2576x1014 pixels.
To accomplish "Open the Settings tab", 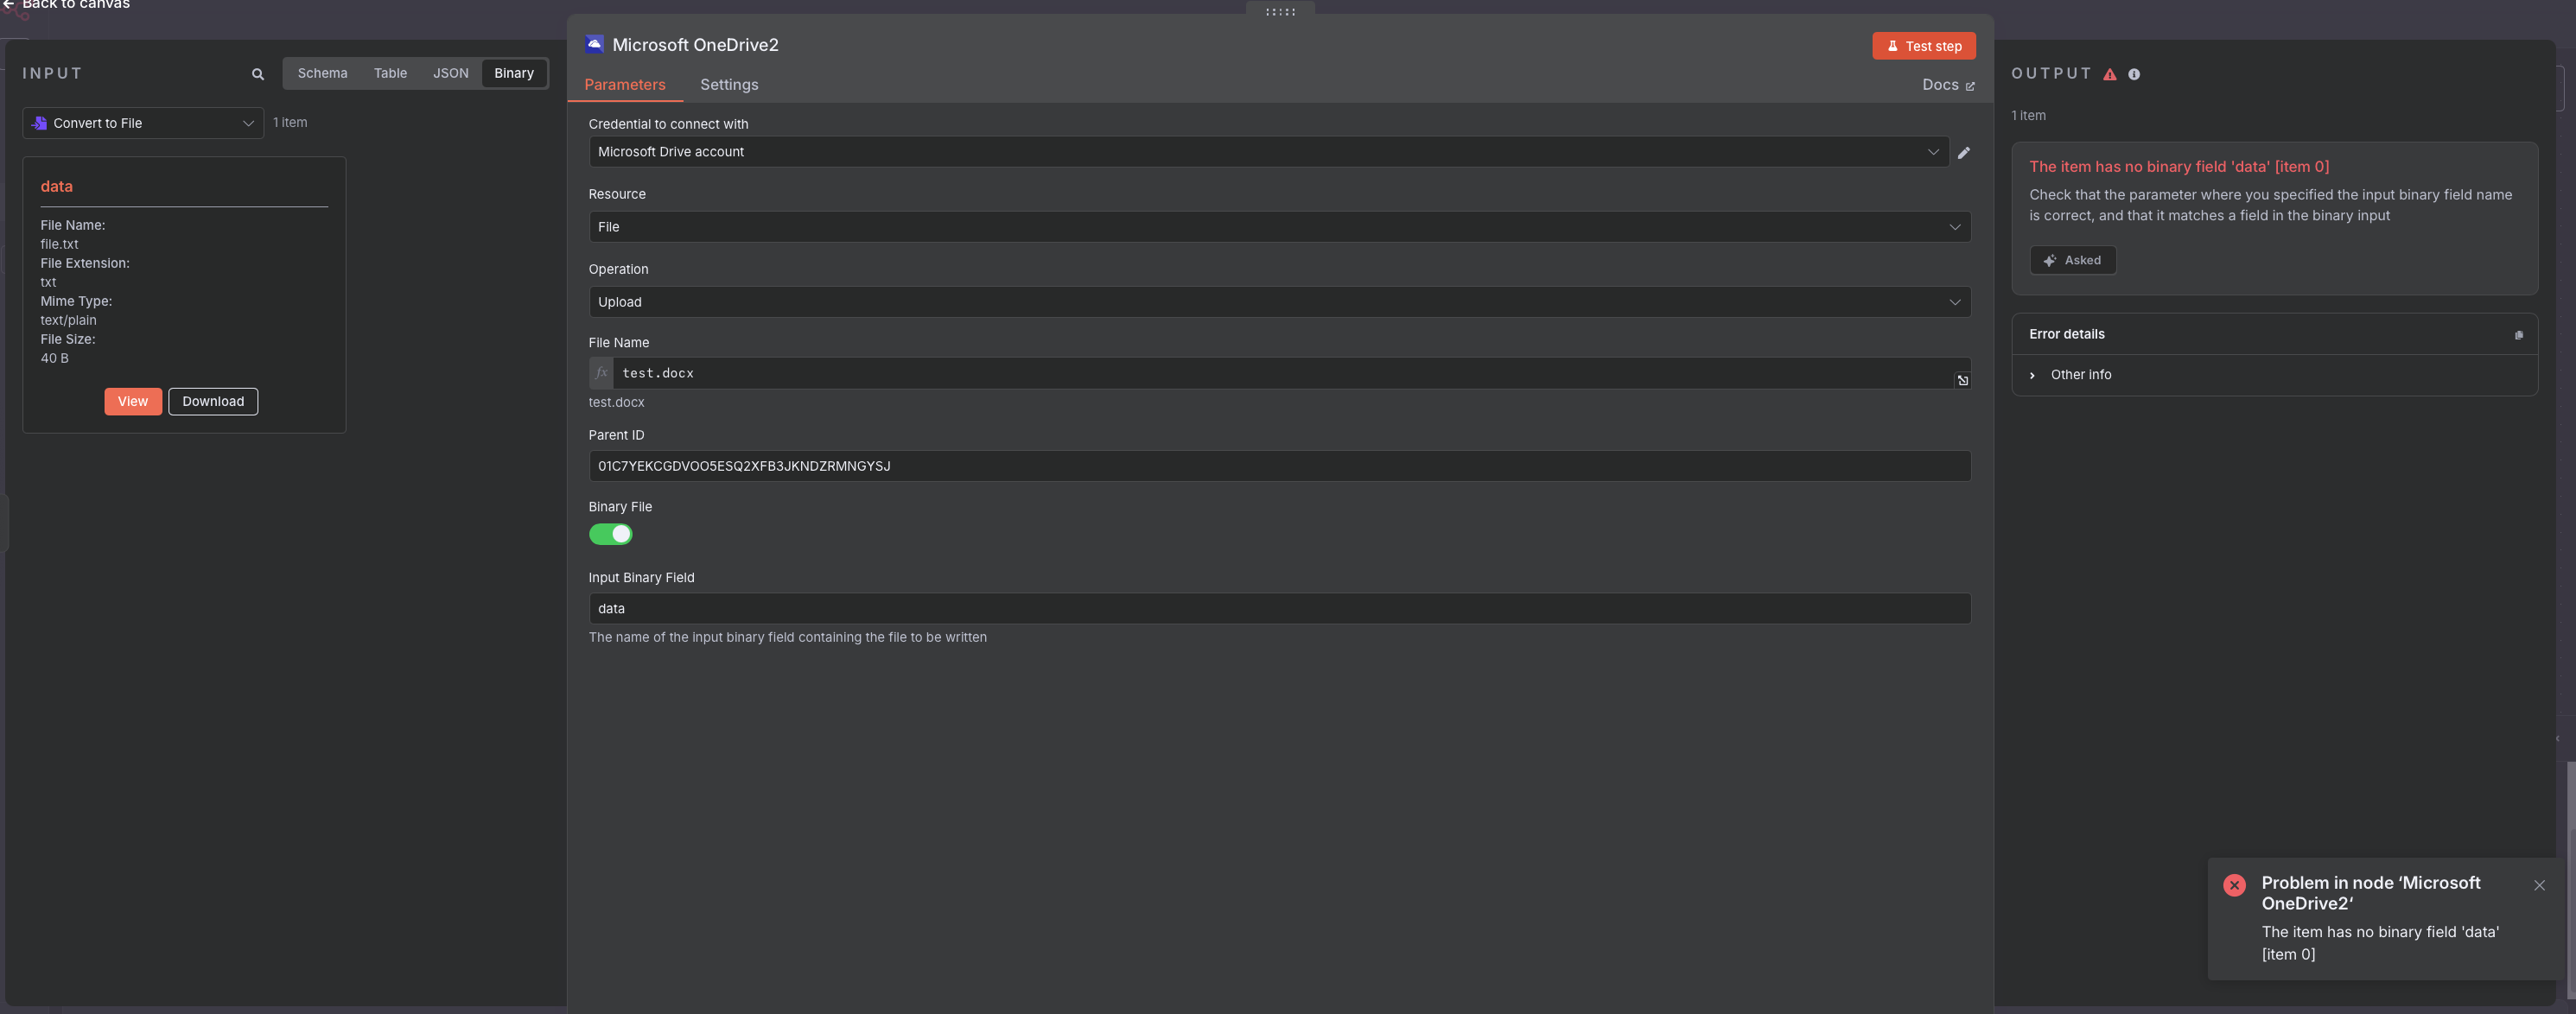I will click(x=729, y=85).
